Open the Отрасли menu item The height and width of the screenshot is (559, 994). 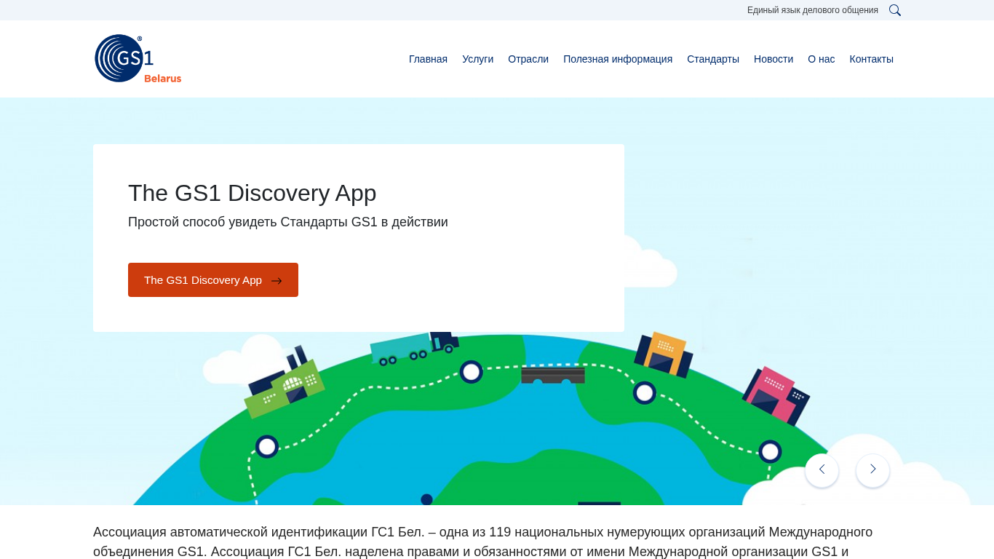(528, 59)
